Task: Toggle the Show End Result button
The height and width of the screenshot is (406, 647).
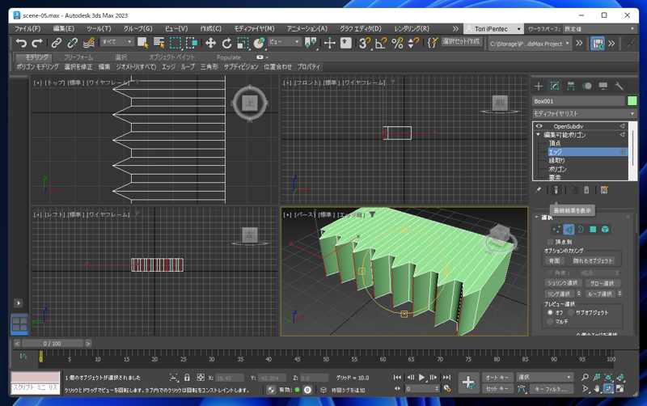Action: point(556,190)
